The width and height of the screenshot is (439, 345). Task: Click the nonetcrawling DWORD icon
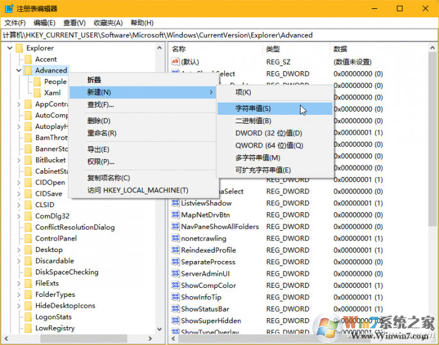pos(175,239)
